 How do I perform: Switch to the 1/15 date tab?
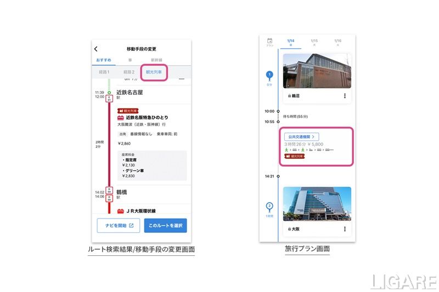click(314, 42)
